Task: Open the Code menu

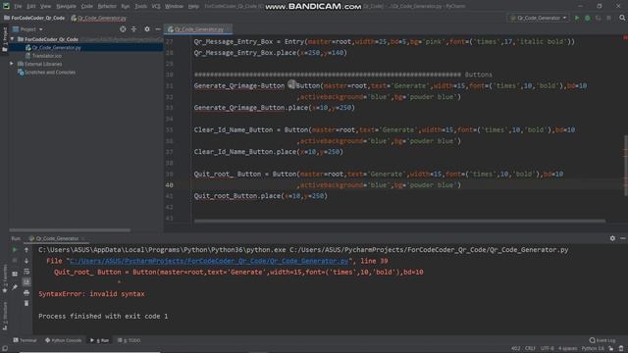Action: click(x=87, y=7)
